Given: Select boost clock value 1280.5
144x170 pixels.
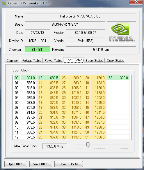Looking at the screenshot, I should (98, 127).
